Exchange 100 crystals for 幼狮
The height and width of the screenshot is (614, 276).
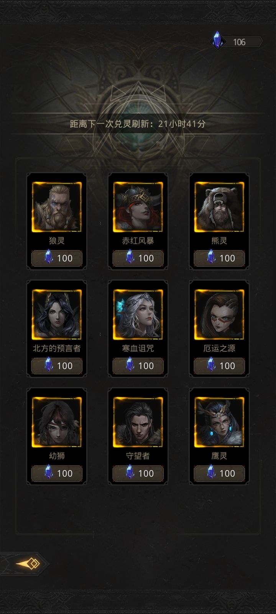point(57,473)
